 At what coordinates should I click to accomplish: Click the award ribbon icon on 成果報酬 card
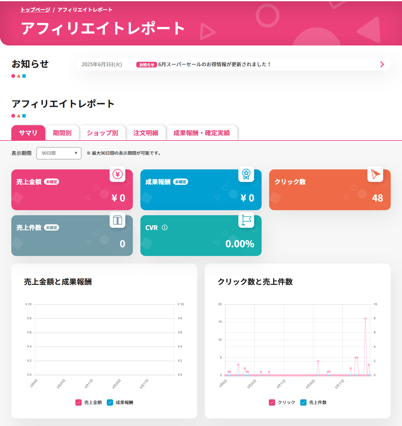tap(246, 174)
